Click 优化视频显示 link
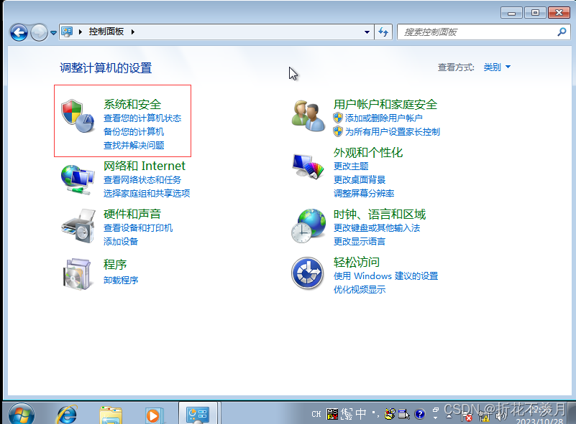The width and height of the screenshot is (576, 424). [360, 289]
